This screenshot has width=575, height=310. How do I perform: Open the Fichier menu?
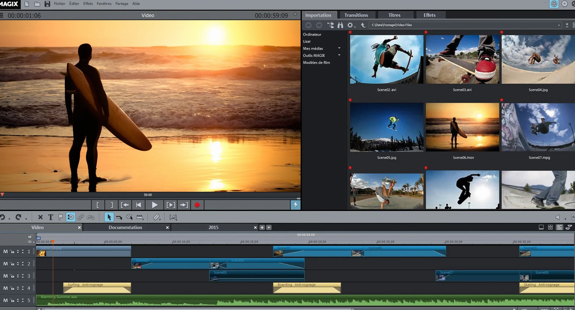point(60,4)
